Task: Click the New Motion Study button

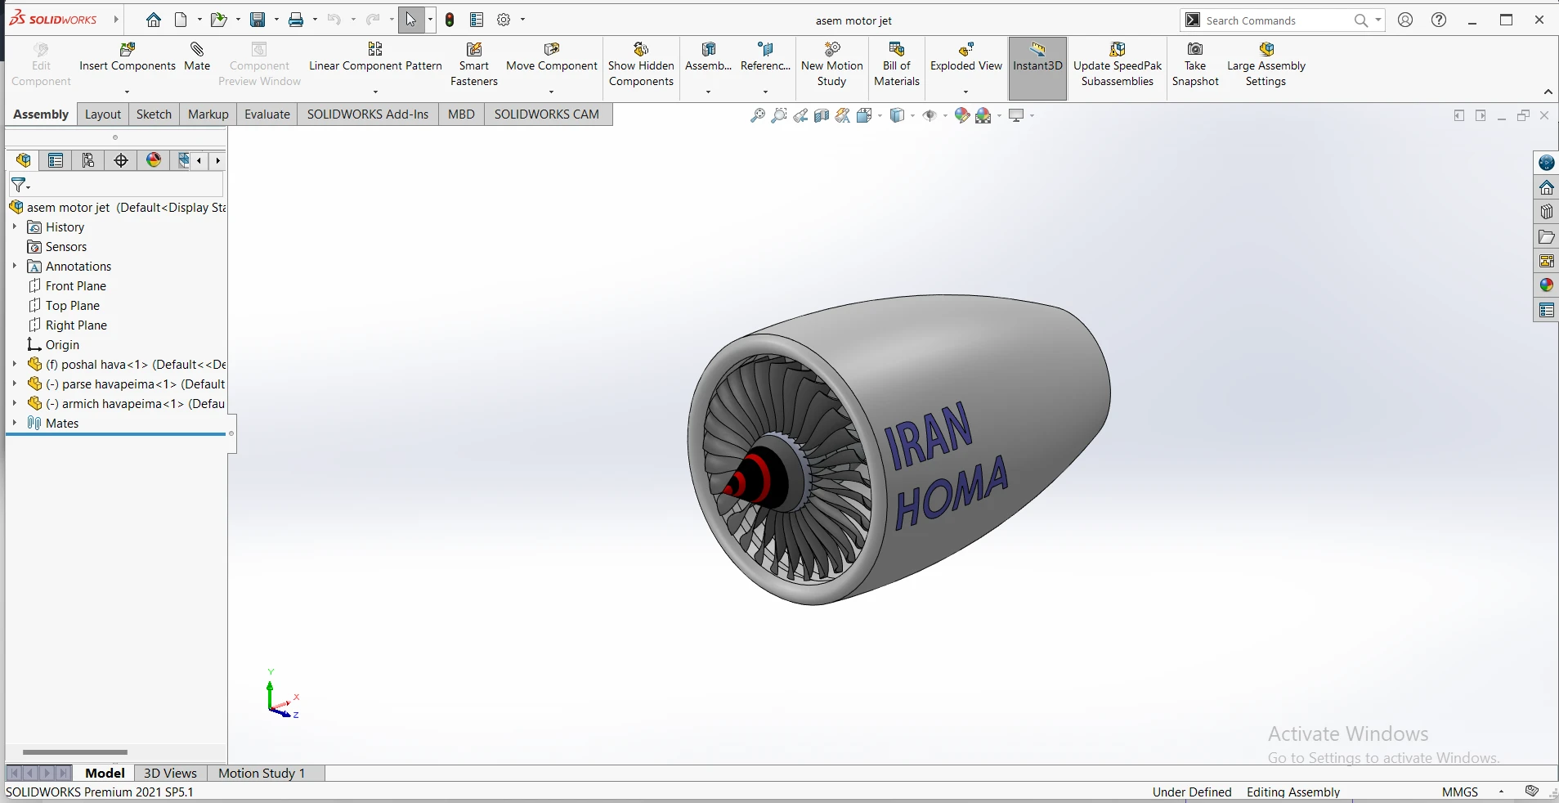Action: tap(831, 64)
